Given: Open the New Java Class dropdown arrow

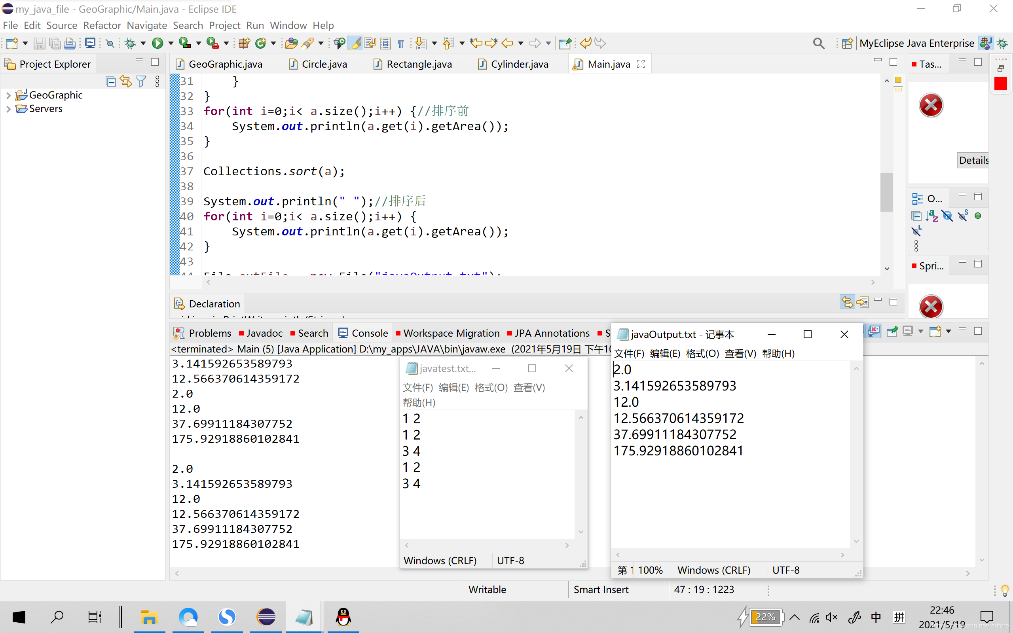Looking at the screenshot, I should click(273, 43).
